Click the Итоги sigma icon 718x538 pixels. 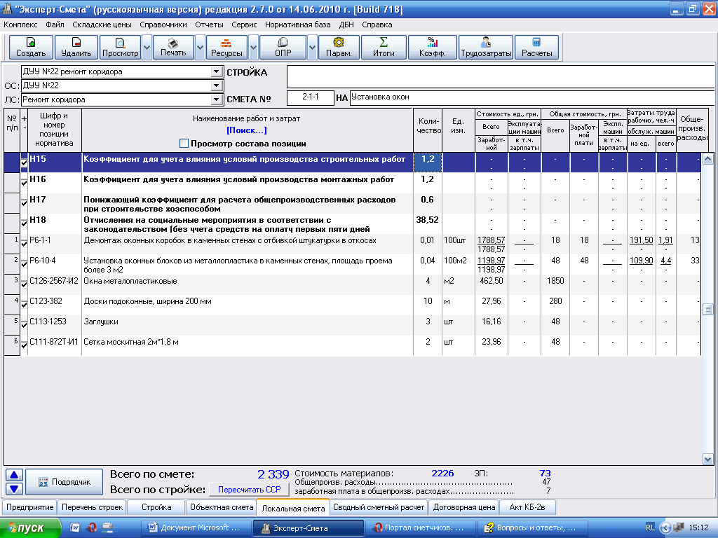(384, 42)
